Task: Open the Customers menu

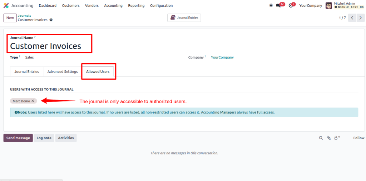Action: pyautogui.click(x=71, y=5)
